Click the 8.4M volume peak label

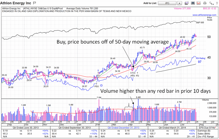click(138, 97)
